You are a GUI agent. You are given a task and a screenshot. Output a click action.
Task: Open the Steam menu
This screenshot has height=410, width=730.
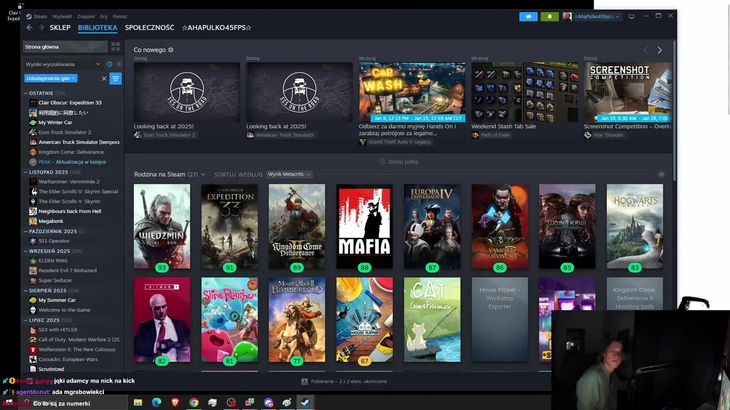[36, 17]
